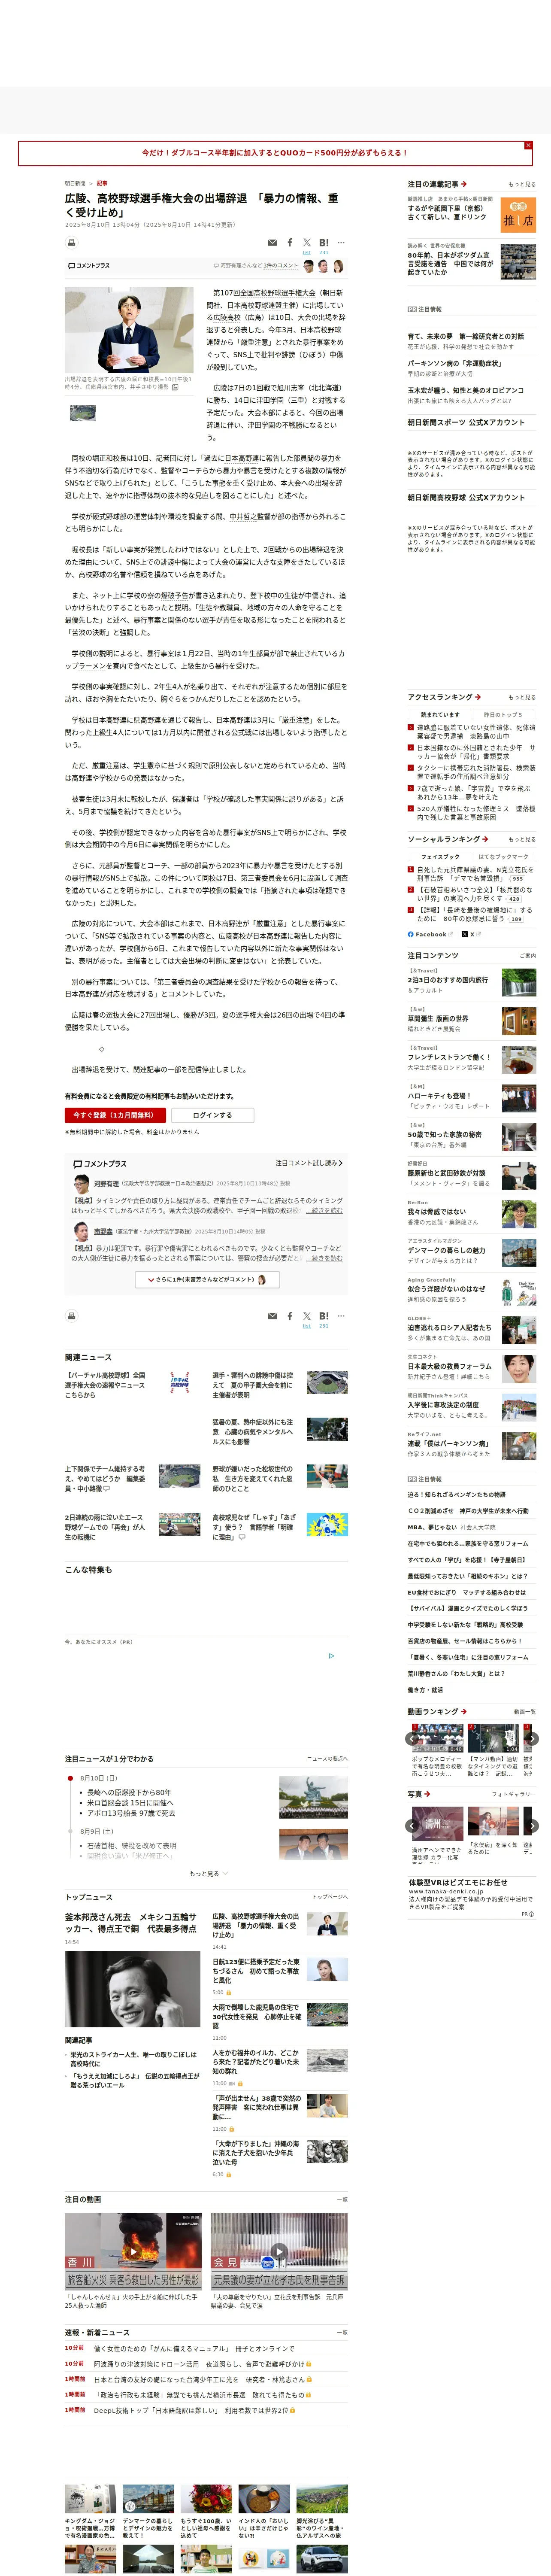This screenshot has width=551, height=2576.
Task: Expand 南野森 comment with 続きを読む
Action: [325, 1258]
